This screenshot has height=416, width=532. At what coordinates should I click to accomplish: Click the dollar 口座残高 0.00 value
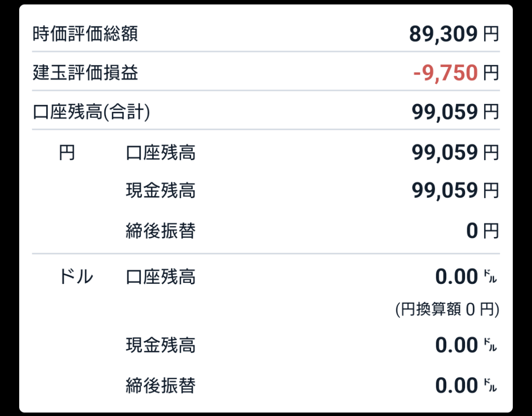pyautogui.click(x=467, y=277)
